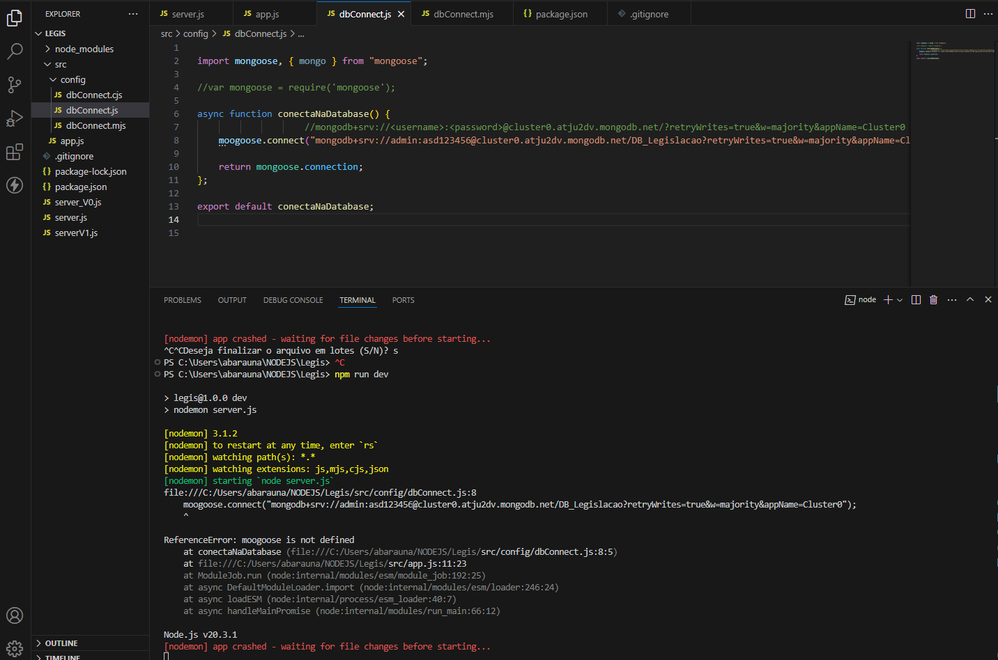
Task: Click 'export default conectaNaDatabase;' code line
Action: [x=285, y=206]
